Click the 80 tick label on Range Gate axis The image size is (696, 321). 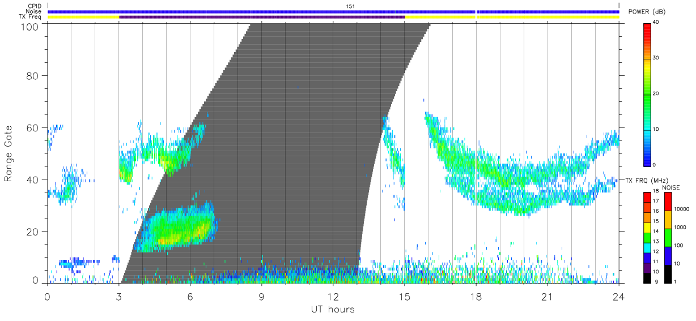click(x=33, y=76)
